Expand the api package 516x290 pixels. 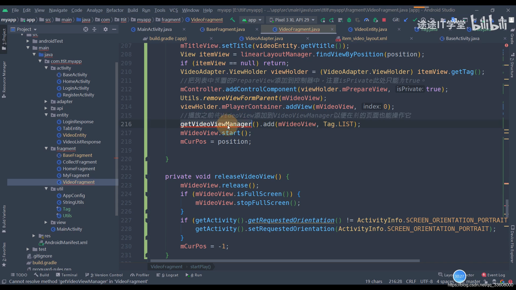click(46, 108)
